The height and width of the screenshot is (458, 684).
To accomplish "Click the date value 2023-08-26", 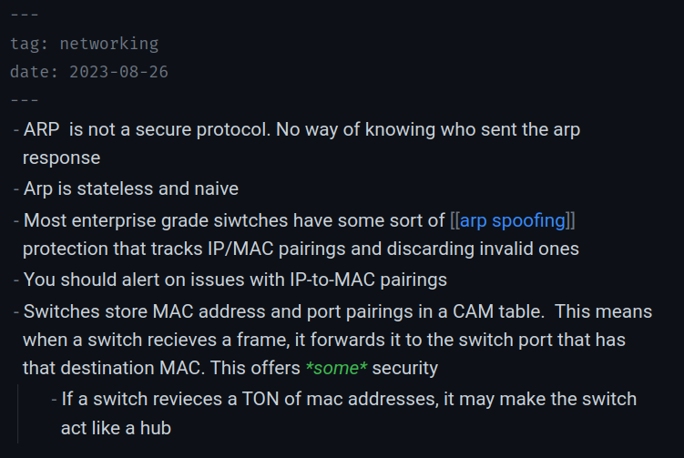I will click(117, 72).
